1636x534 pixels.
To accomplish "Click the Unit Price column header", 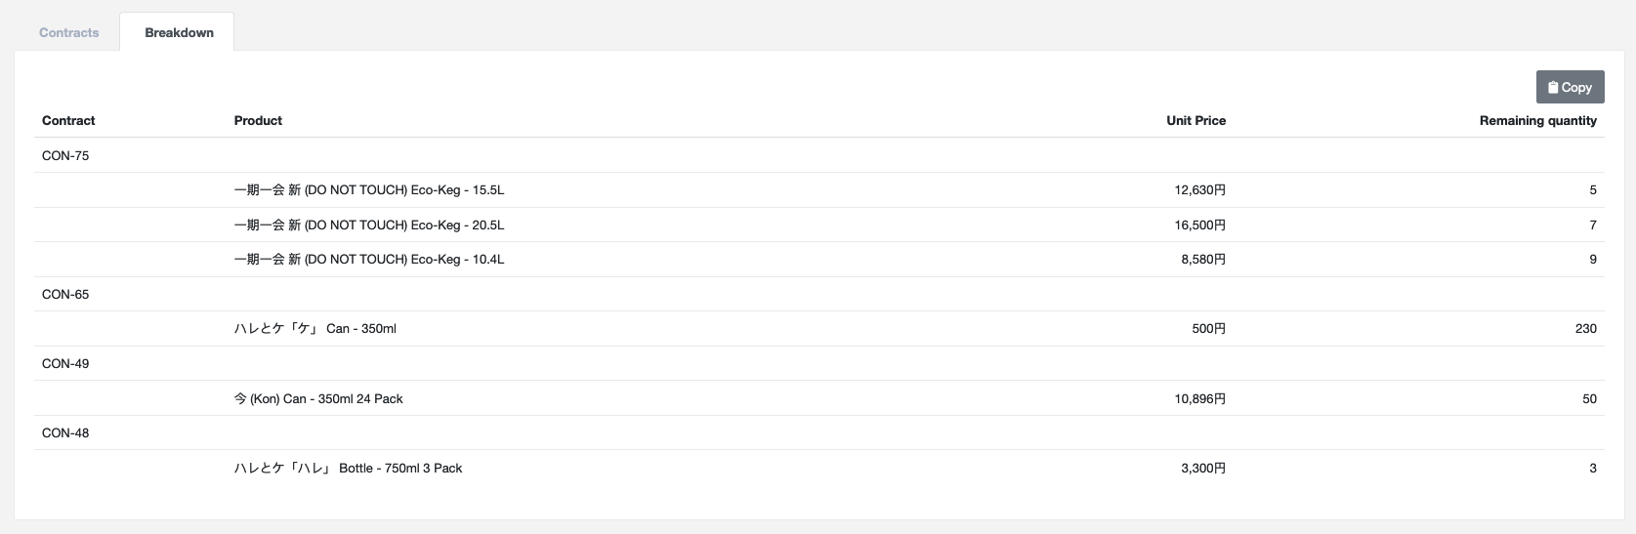I will coord(1196,120).
